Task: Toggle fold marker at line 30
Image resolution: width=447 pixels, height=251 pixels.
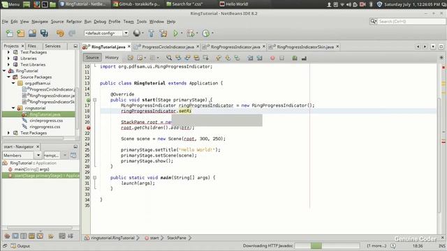Action: 95,178
